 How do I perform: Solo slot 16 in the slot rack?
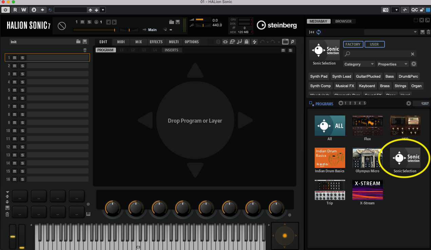click(x=22, y=179)
